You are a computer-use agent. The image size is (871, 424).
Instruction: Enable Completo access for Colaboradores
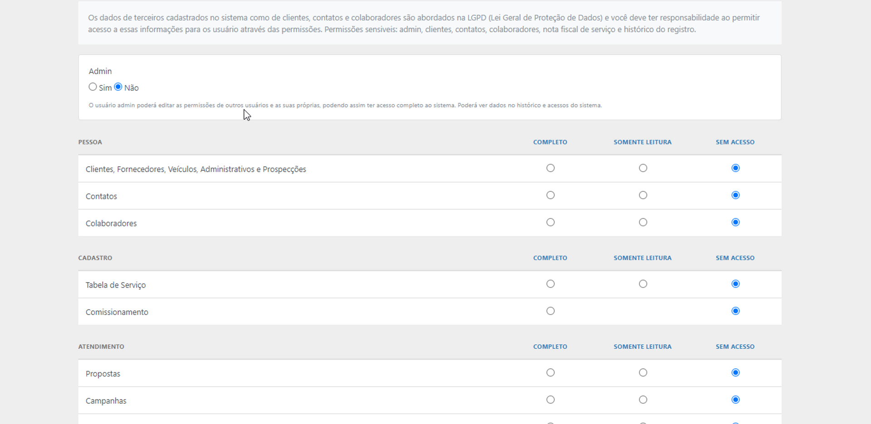pyautogui.click(x=550, y=223)
